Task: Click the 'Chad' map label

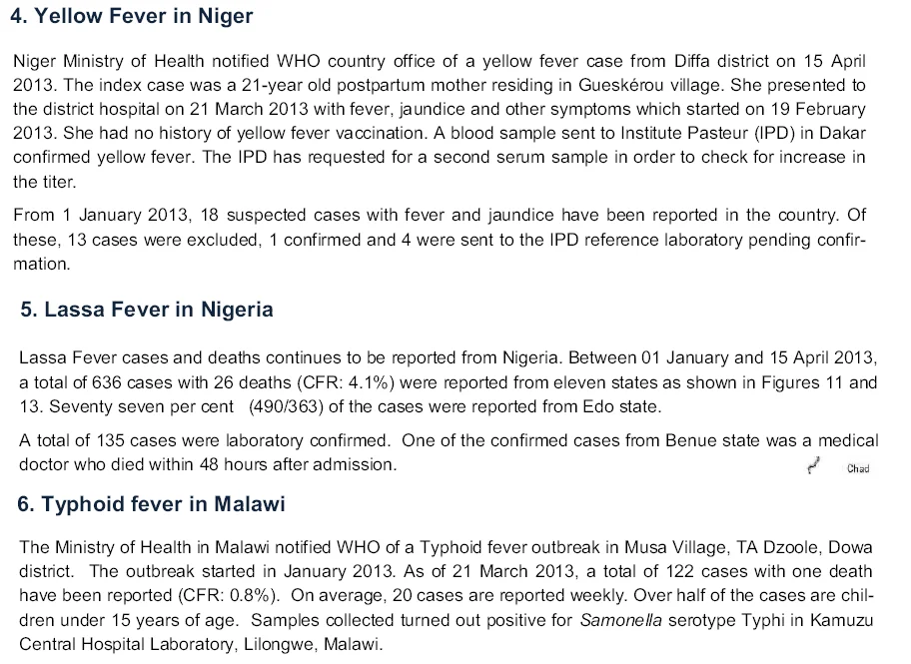Action: 858,469
